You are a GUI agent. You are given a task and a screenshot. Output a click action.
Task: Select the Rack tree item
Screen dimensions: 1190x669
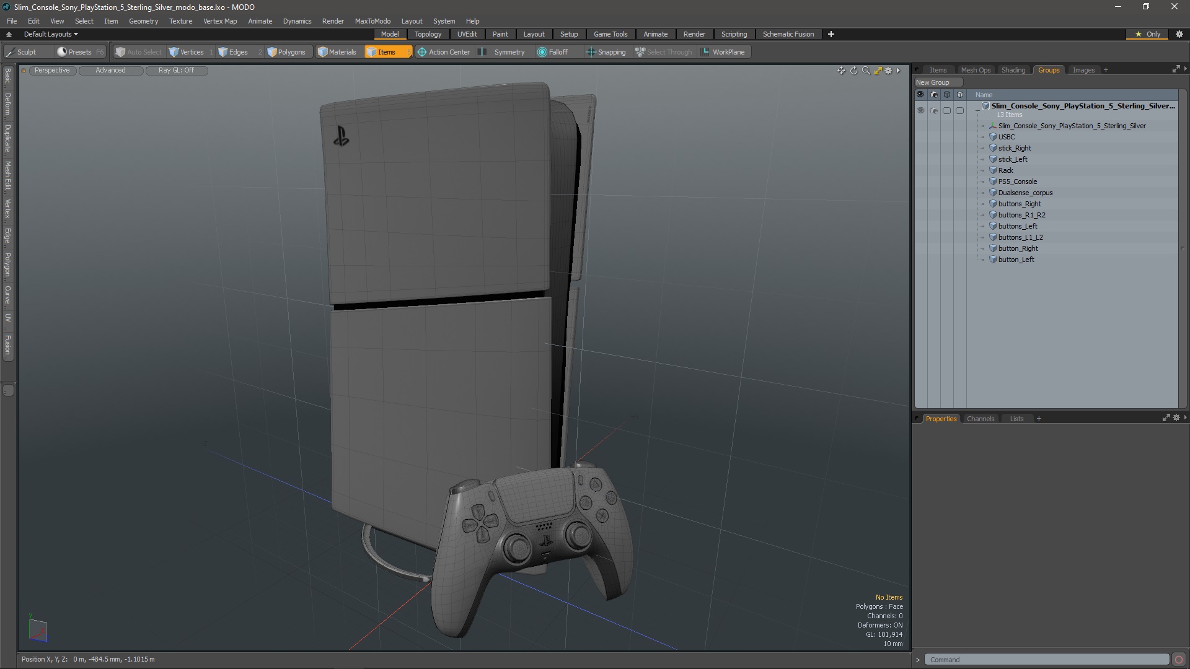pyautogui.click(x=1005, y=170)
